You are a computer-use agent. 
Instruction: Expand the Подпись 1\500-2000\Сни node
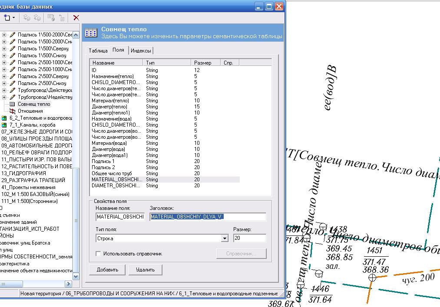[4, 42]
